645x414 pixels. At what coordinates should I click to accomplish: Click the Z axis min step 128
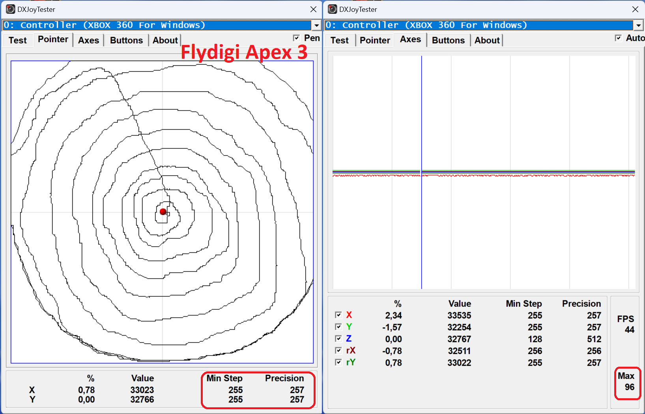pyautogui.click(x=535, y=339)
